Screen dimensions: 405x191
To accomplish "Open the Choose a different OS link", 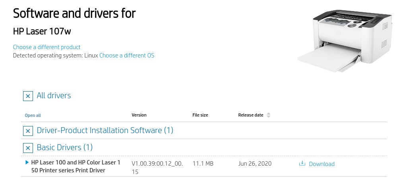I will click(x=126, y=55).
